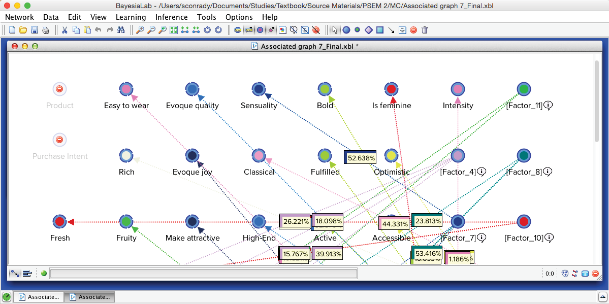Image resolution: width=609 pixels, height=304 pixels.
Task: Click the vertical scrollbar of the graph
Action: click(x=597, y=102)
